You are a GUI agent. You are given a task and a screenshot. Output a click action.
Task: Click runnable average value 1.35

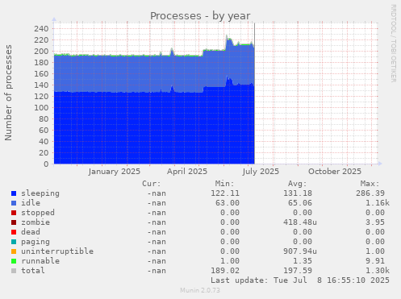pyautogui.click(x=303, y=261)
